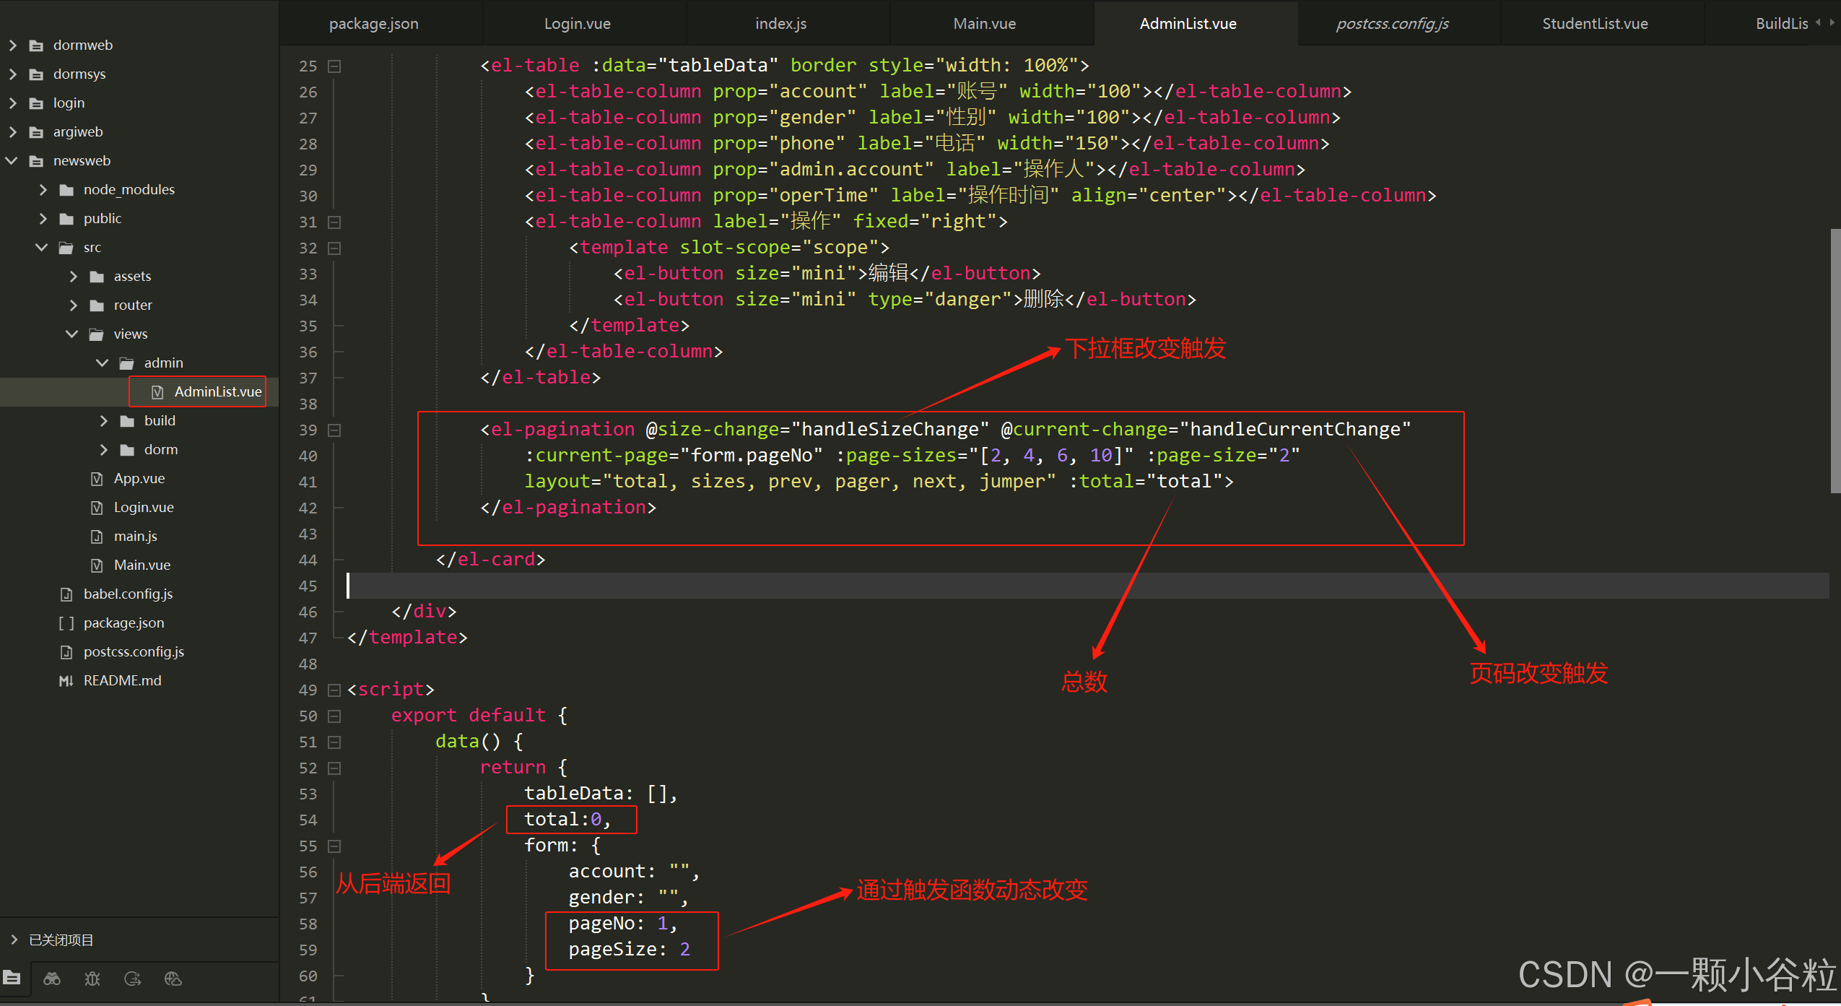The width and height of the screenshot is (1841, 1006).
Task: Open the project manager folder icon
Action: tap(12, 979)
